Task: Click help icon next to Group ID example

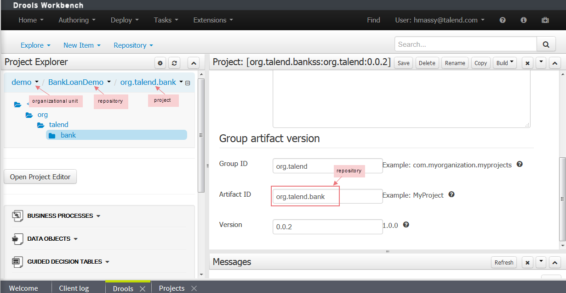Action: pos(520,164)
